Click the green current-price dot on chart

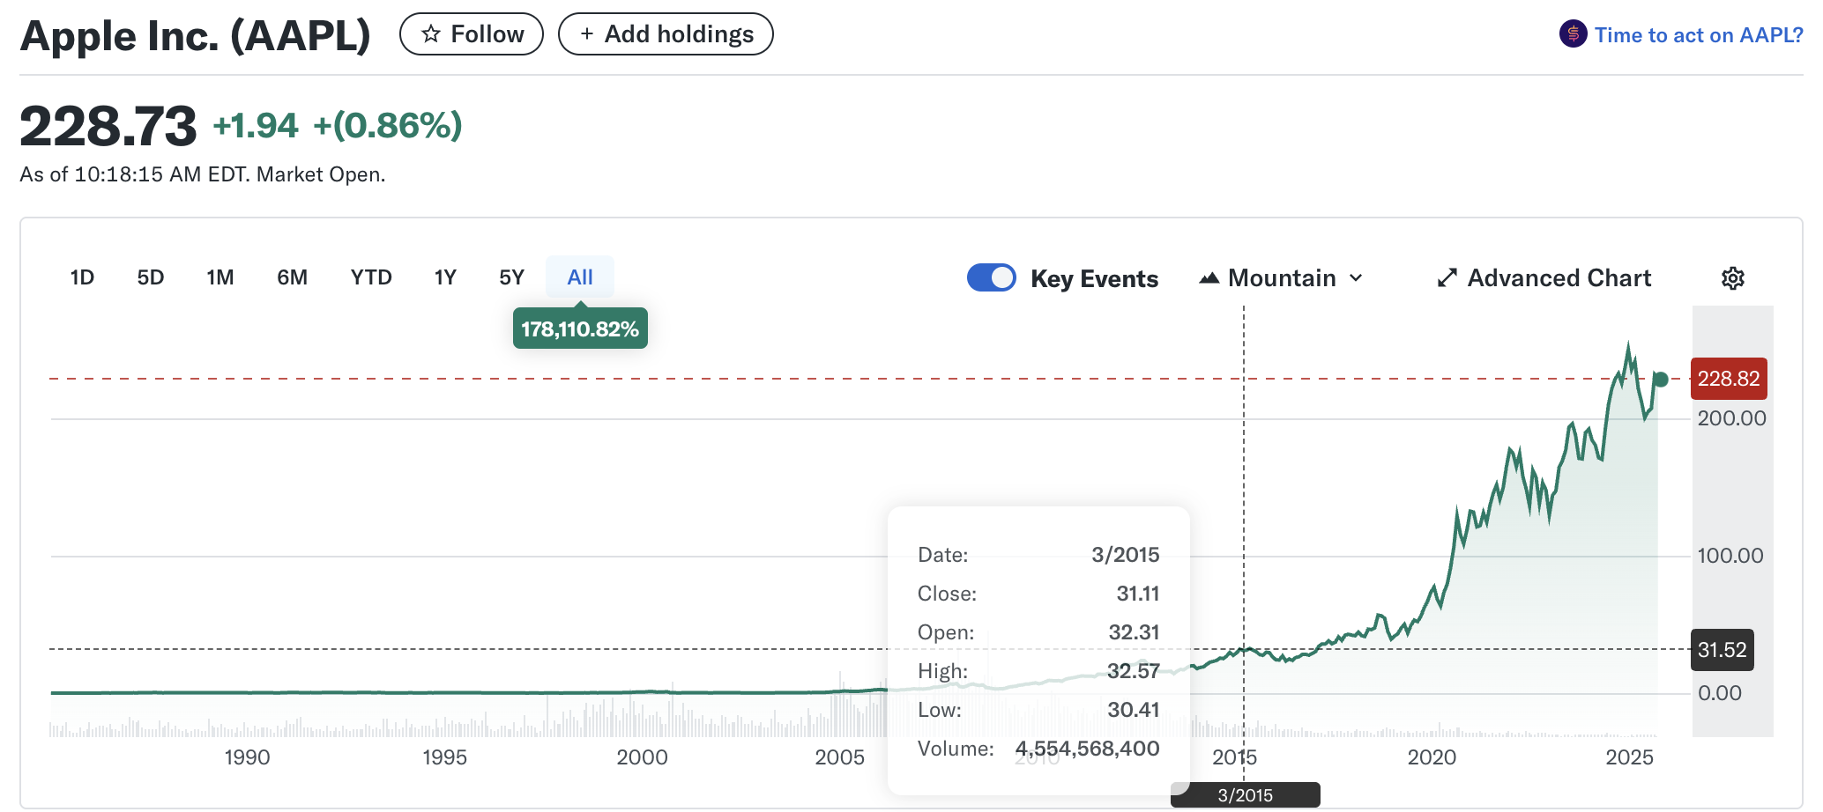(x=1661, y=380)
